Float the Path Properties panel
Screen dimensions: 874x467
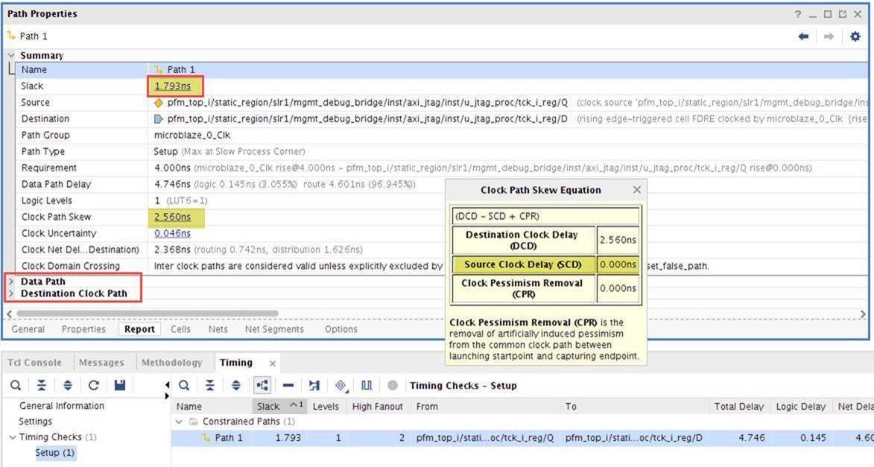point(842,14)
